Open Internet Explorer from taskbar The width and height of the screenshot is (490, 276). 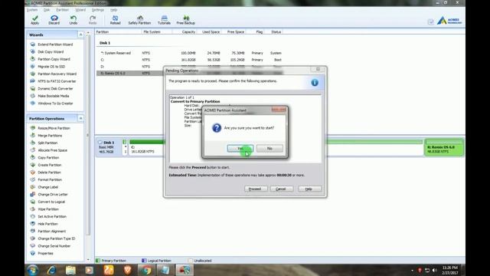click(51, 270)
